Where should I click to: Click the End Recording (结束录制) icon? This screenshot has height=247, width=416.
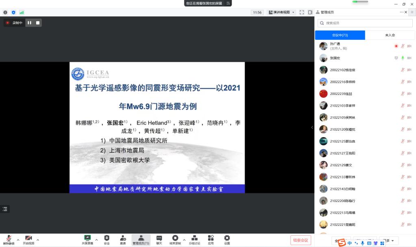[175, 238]
